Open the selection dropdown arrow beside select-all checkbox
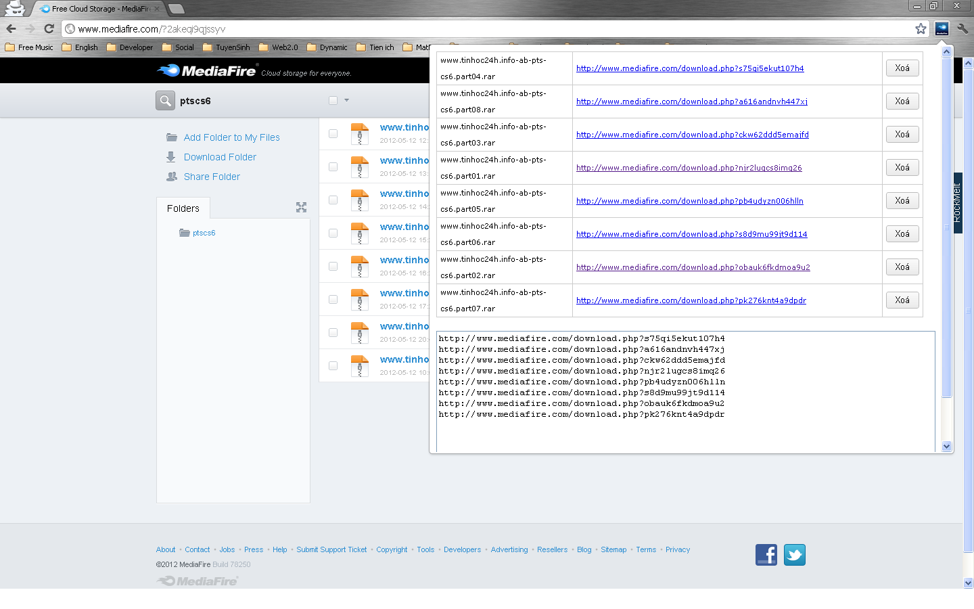 click(347, 100)
